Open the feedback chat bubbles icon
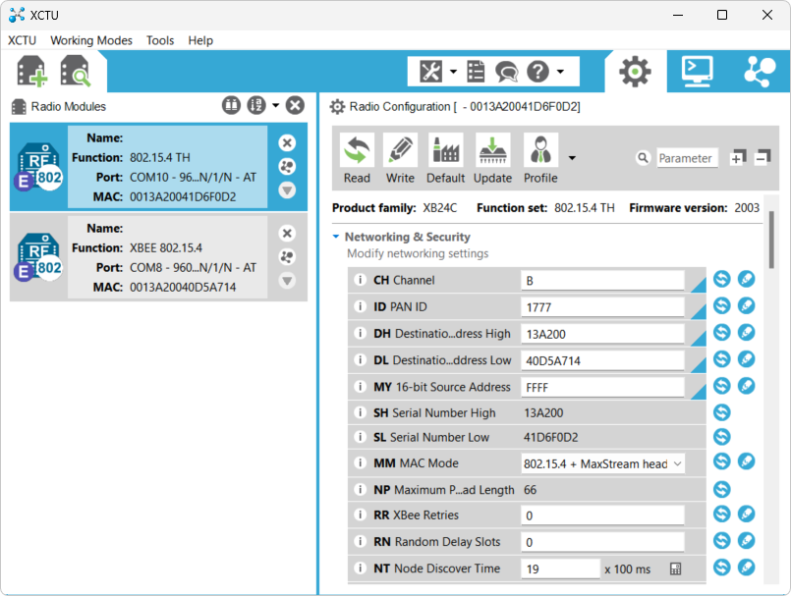The width and height of the screenshot is (791, 596). [506, 72]
